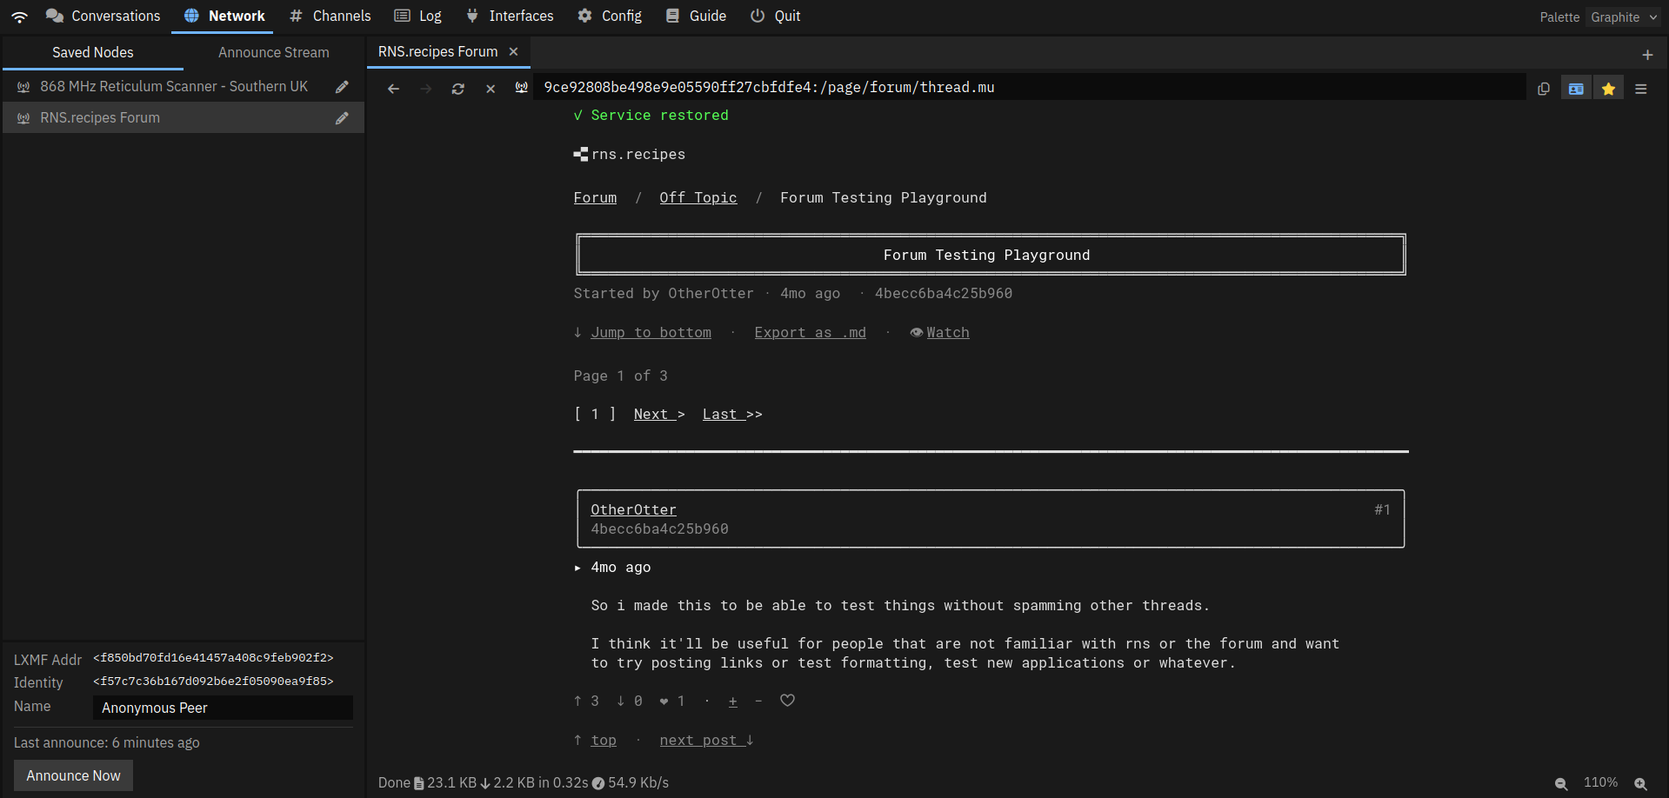
Task: Open the Conversations section
Action: click(x=103, y=17)
